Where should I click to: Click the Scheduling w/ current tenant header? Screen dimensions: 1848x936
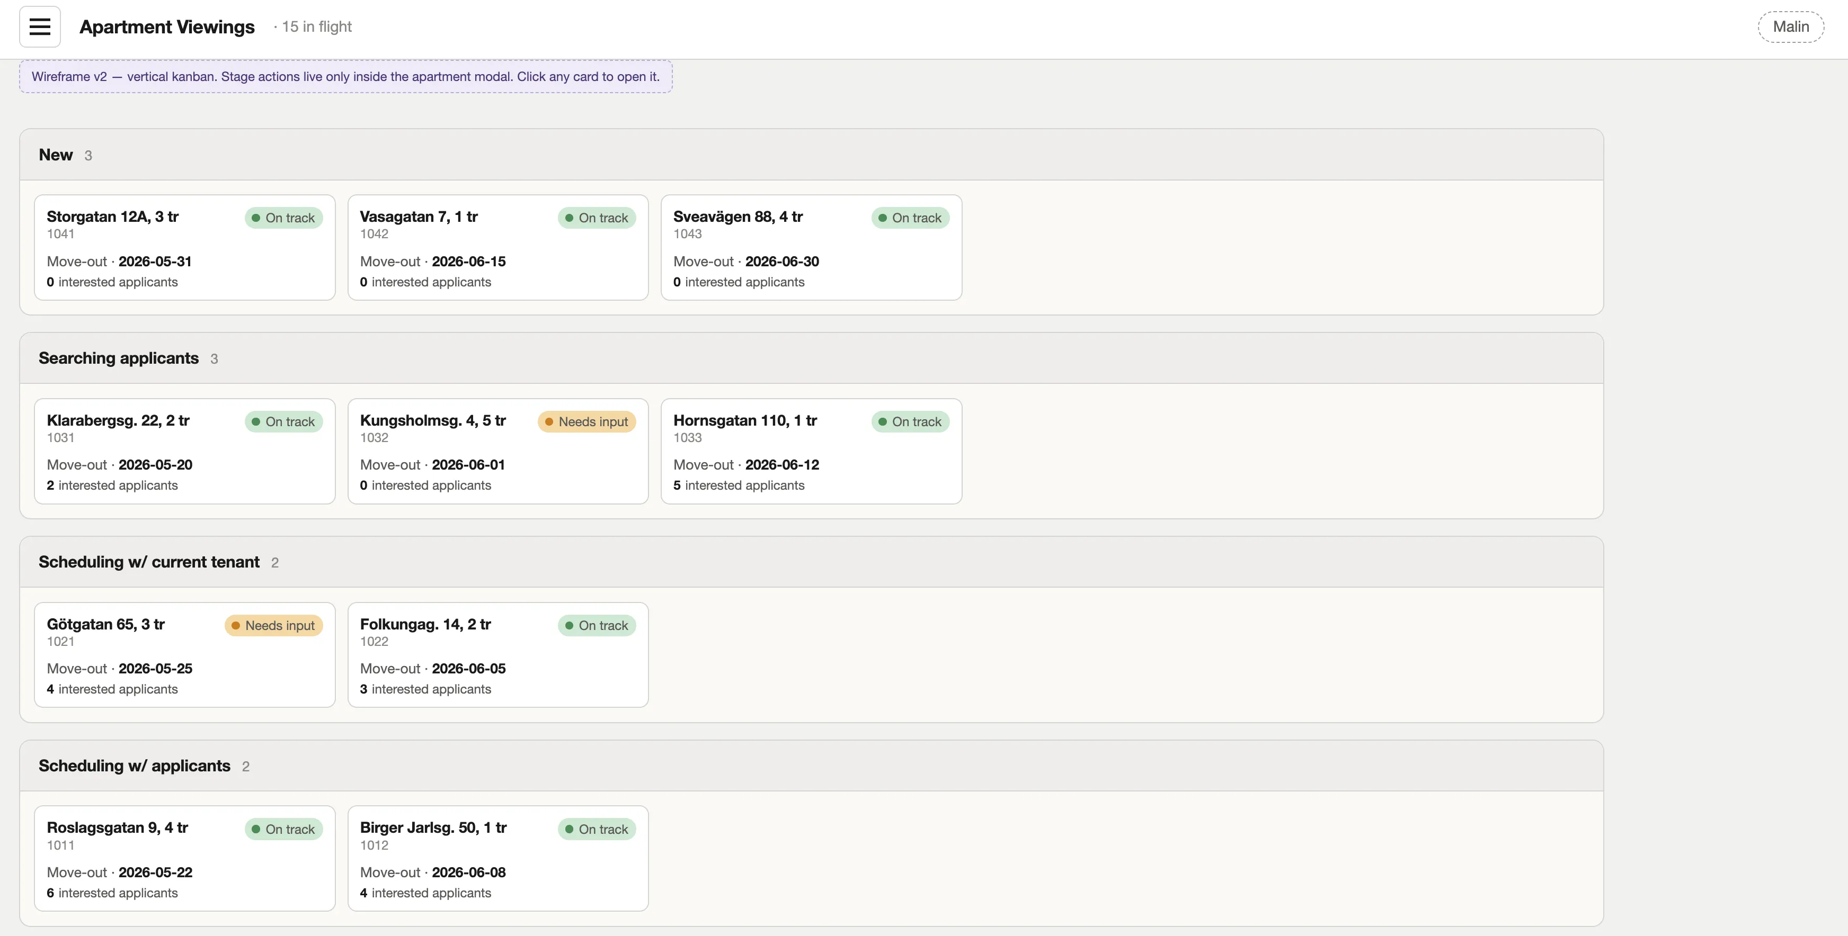click(811, 562)
